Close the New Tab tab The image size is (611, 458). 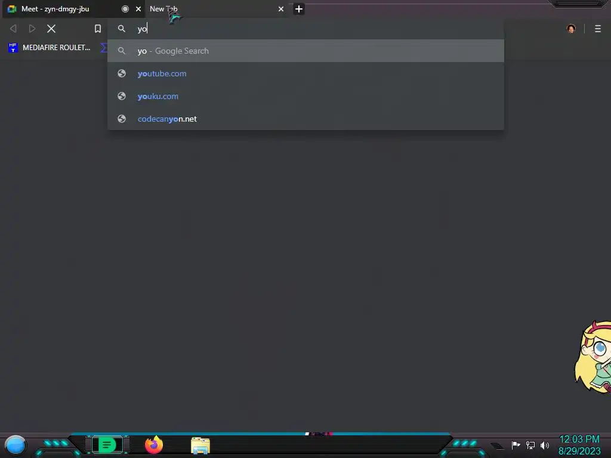point(281,9)
